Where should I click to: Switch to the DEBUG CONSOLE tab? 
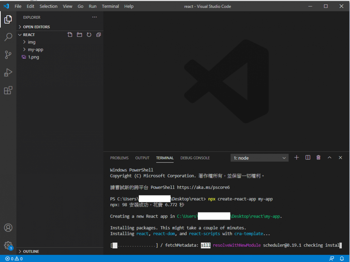coord(195,158)
